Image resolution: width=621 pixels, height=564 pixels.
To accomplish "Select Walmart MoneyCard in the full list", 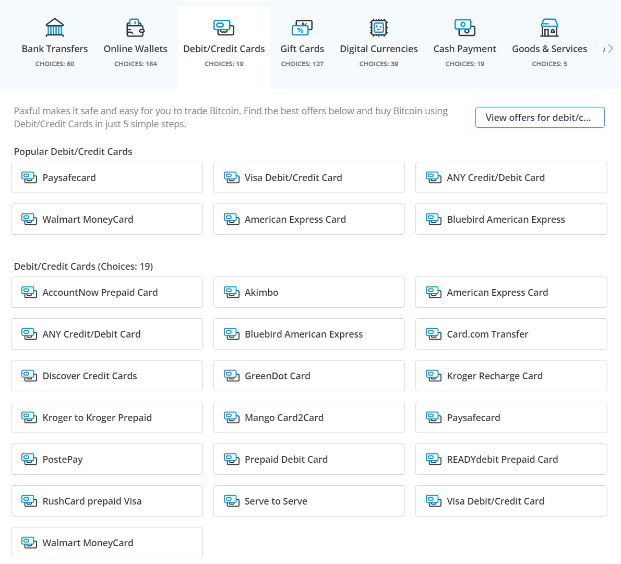I will click(107, 543).
